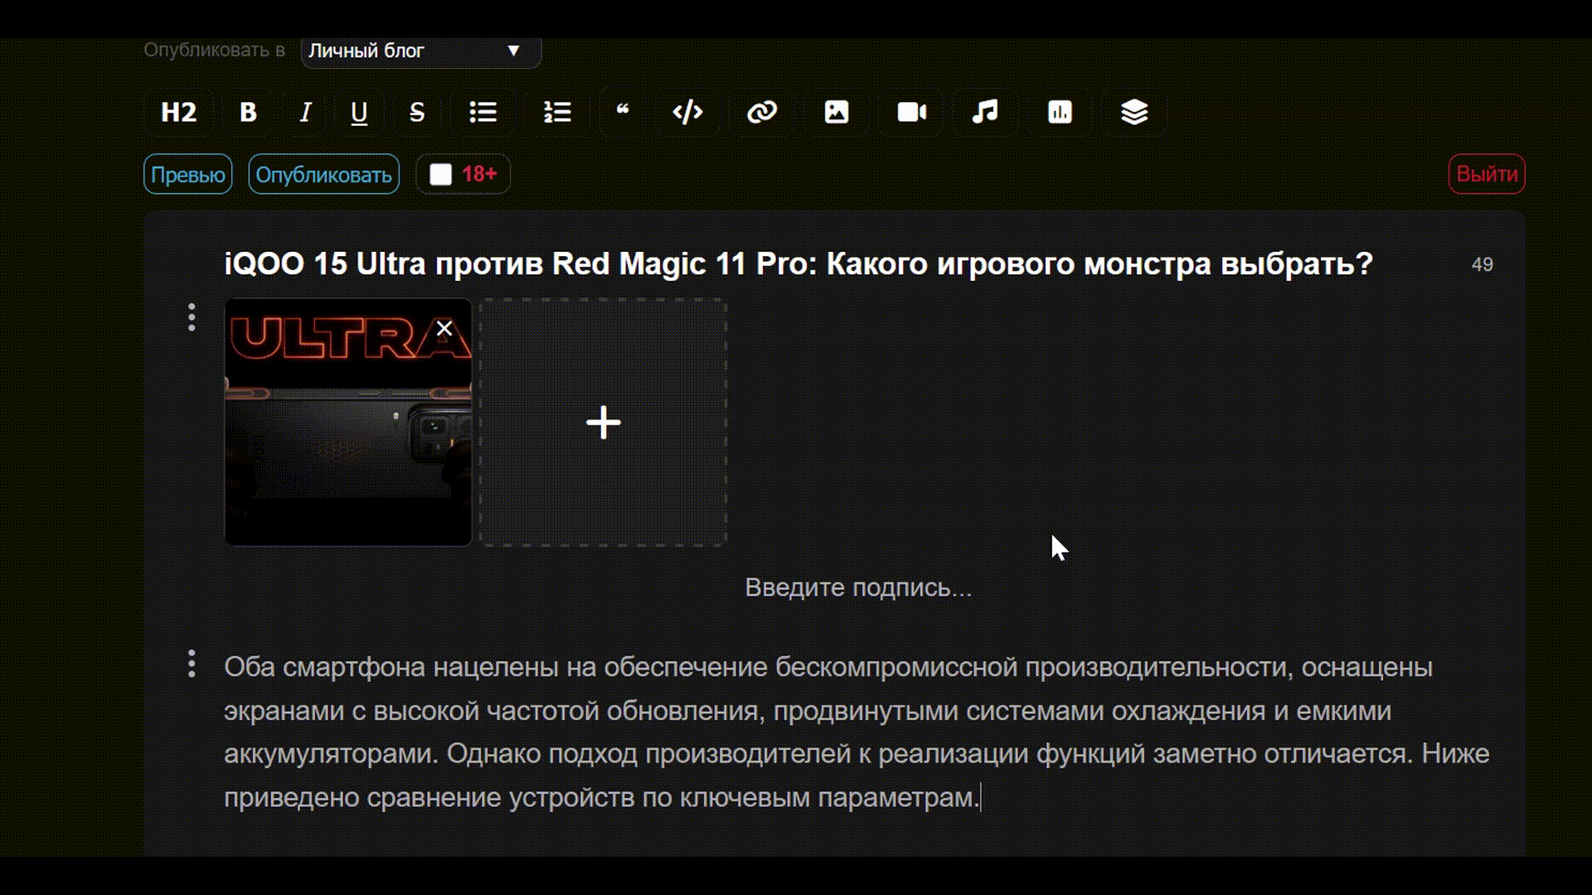Insert a video block
This screenshot has height=895, width=1592.
click(911, 112)
